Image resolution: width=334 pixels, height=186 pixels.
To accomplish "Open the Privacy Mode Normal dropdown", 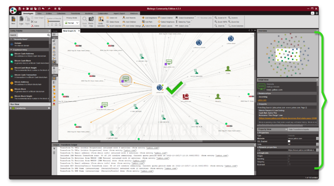I will (71, 23).
